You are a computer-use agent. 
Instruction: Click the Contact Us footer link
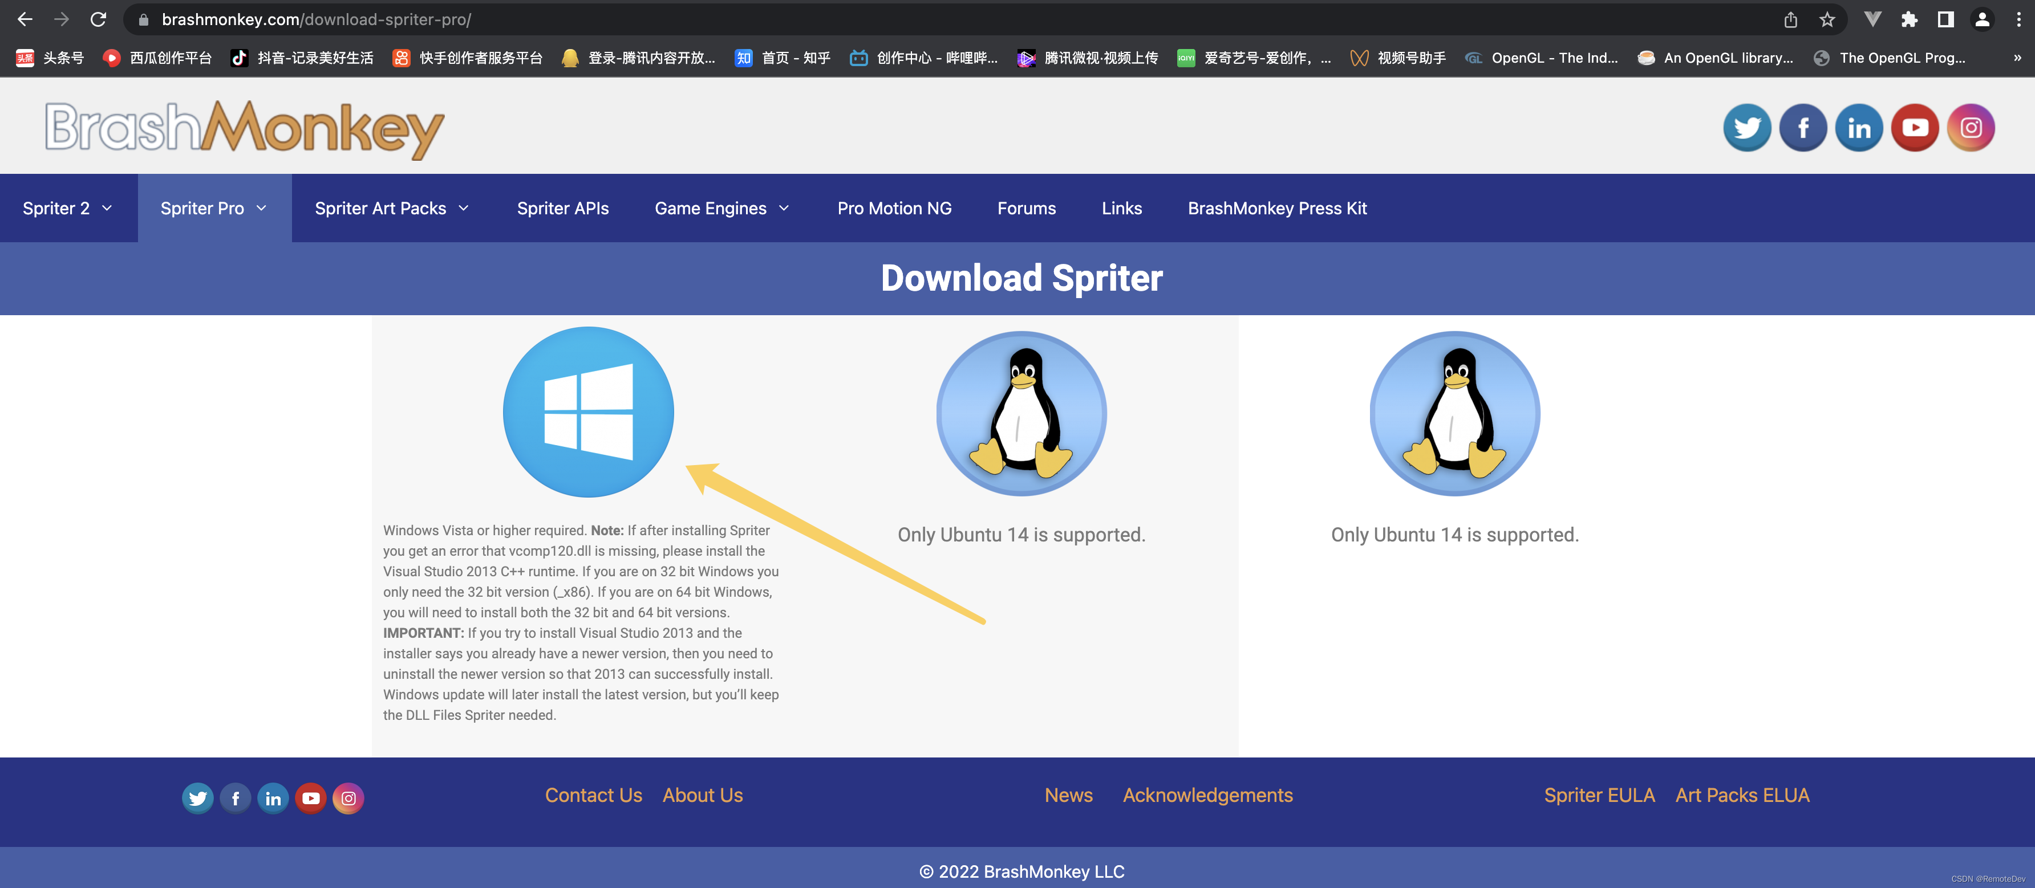pyautogui.click(x=593, y=795)
